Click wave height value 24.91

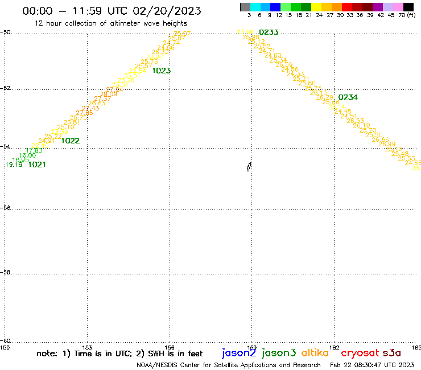click(x=47, y=141)
